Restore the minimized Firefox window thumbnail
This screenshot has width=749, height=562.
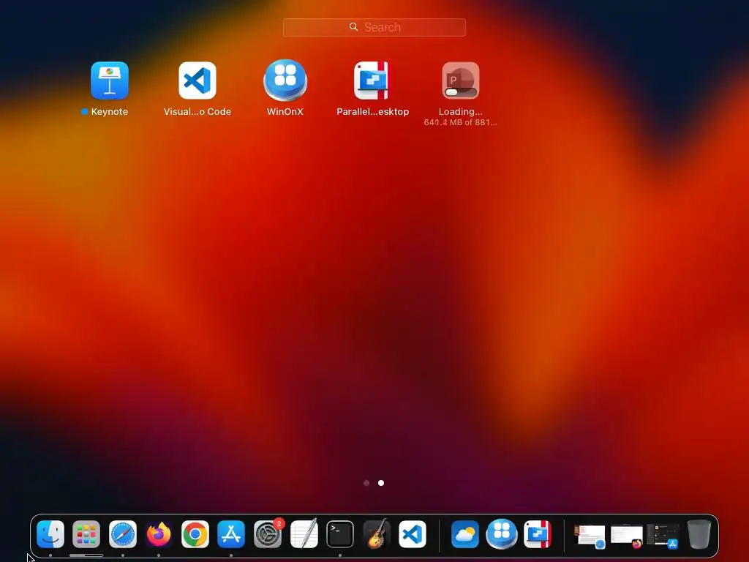pyautogui.click(x=627, y=536)
